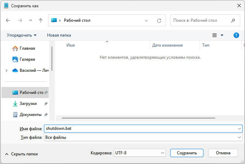Screen dimensions: 245x164
Task: Expand the Василий OneDrive tree node
Action: coord(6,70)
